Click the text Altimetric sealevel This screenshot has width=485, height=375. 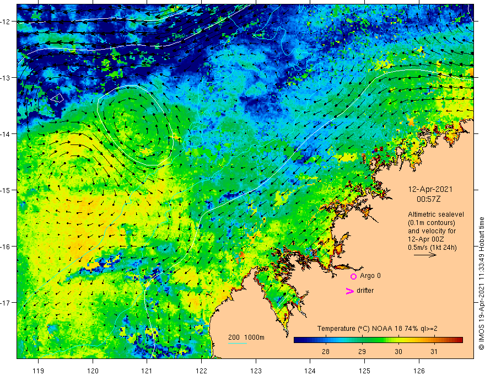tap(436, 215)
